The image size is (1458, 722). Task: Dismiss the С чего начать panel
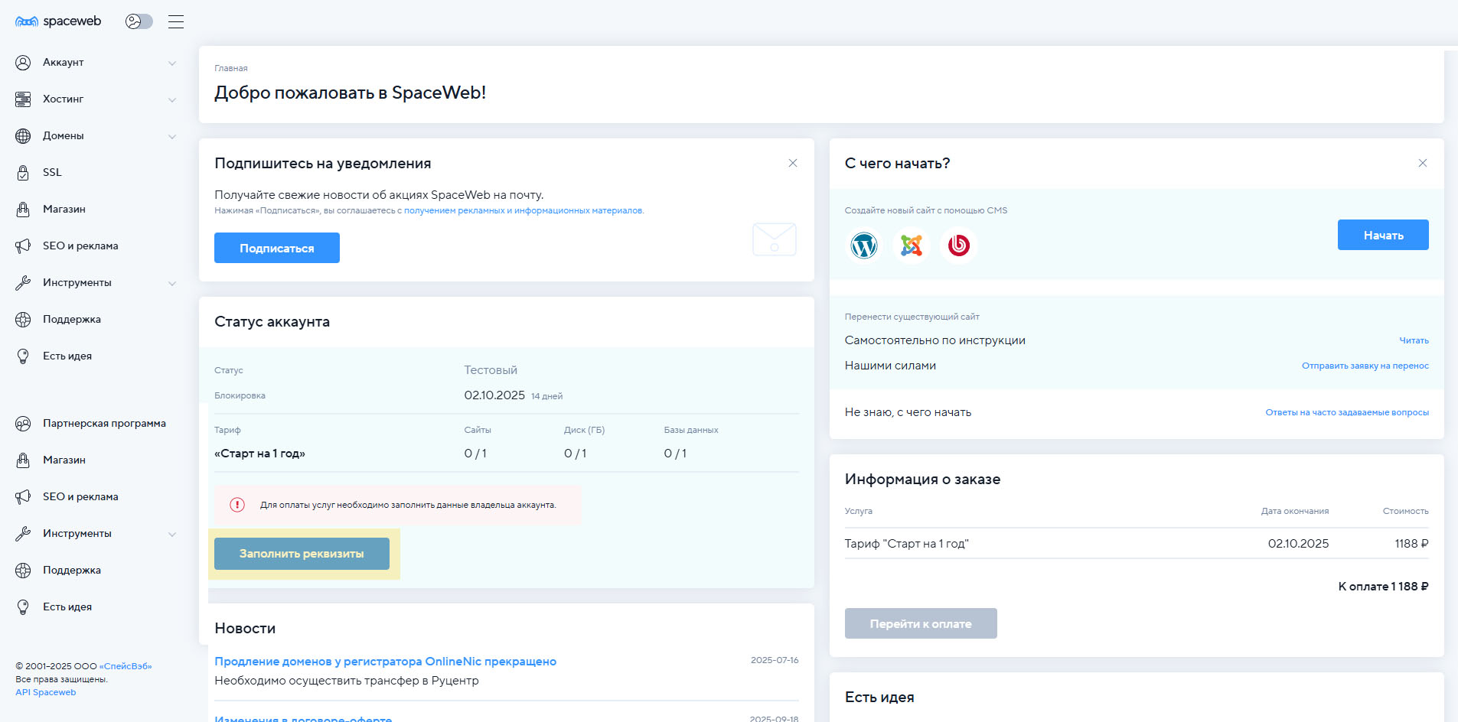point(1422,163)
